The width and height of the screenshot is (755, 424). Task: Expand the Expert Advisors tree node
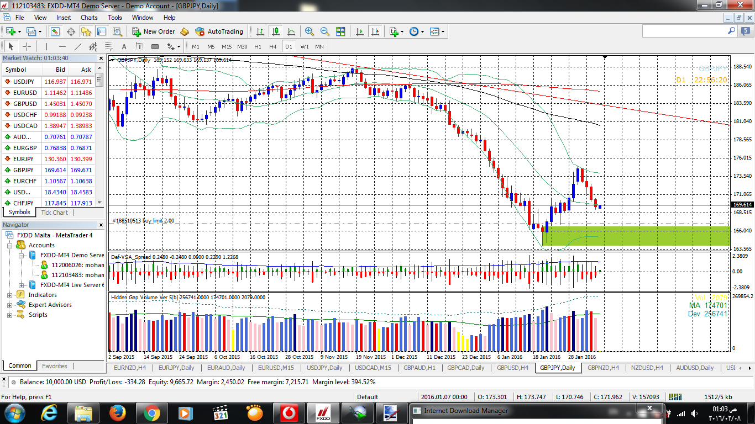(11, 305)
